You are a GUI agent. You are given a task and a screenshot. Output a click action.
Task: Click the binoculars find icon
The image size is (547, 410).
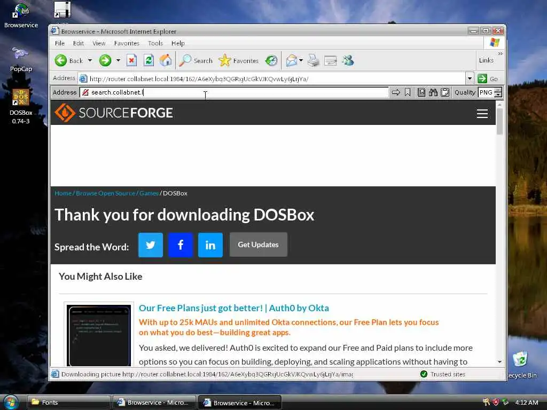433,92
